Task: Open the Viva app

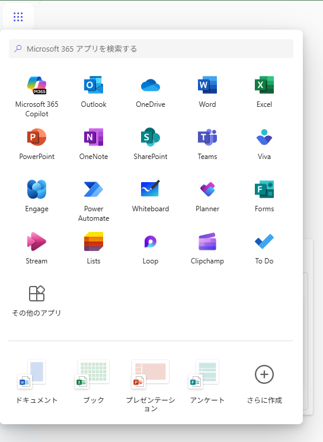Action: click(264, 144)
